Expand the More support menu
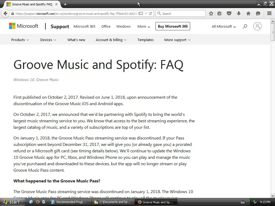The height and width of the screenshot is (206, 275). click(177, 40)
